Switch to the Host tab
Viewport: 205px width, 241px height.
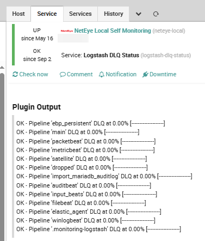click(18, 14)
